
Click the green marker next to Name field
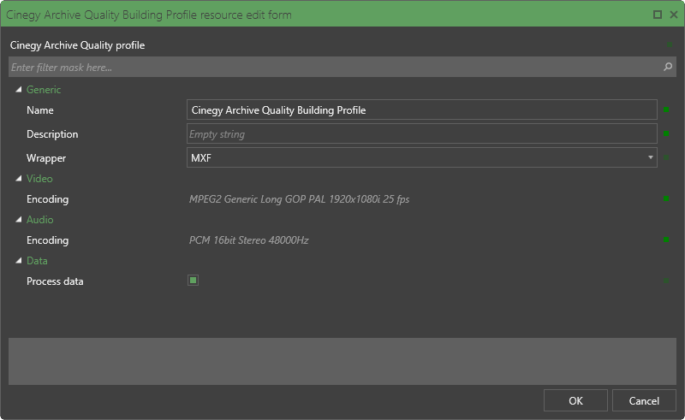[x=666, y=109]
